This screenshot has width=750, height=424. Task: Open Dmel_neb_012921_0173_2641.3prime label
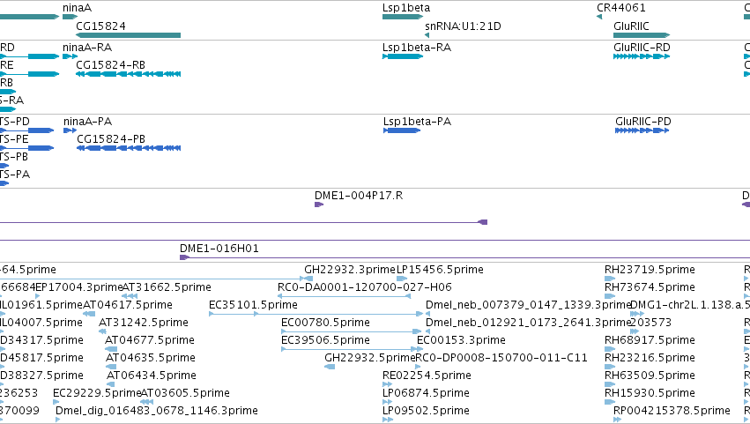[x=528, y=323]
